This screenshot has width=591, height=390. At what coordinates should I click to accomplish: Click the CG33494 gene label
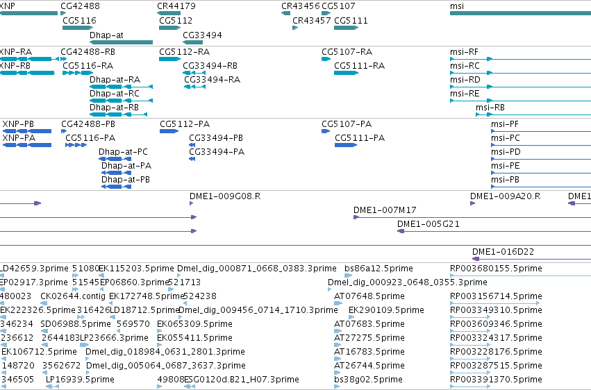pos(202,35)
